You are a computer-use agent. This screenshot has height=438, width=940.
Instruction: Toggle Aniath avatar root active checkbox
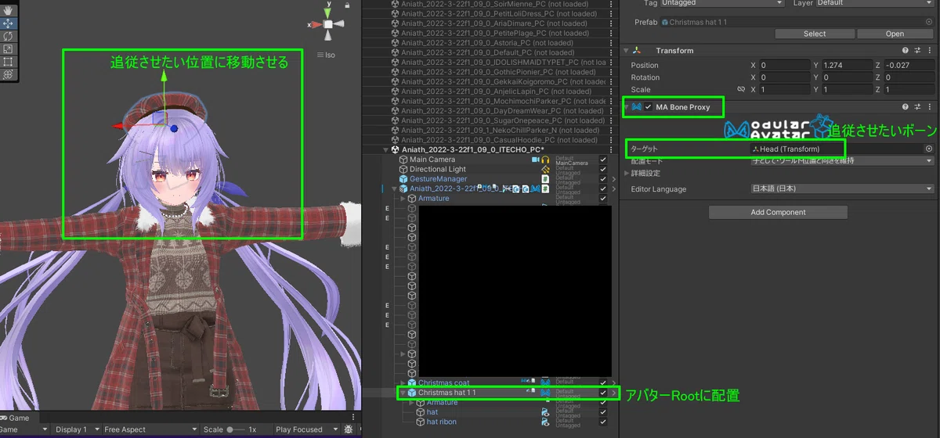click(602, 188)
